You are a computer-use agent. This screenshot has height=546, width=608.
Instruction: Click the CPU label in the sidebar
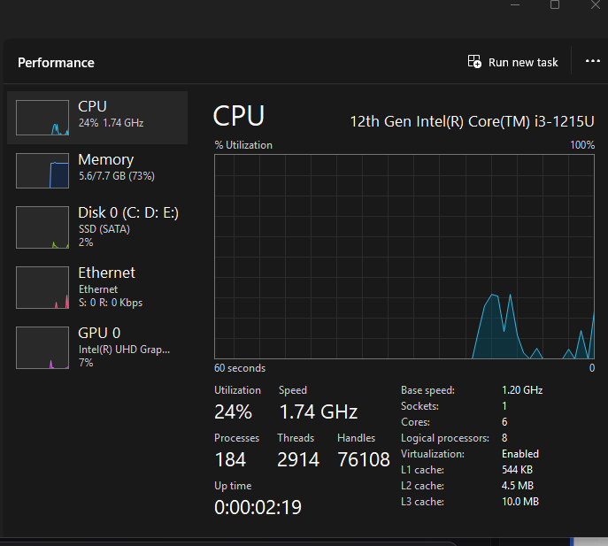(92, 107)
